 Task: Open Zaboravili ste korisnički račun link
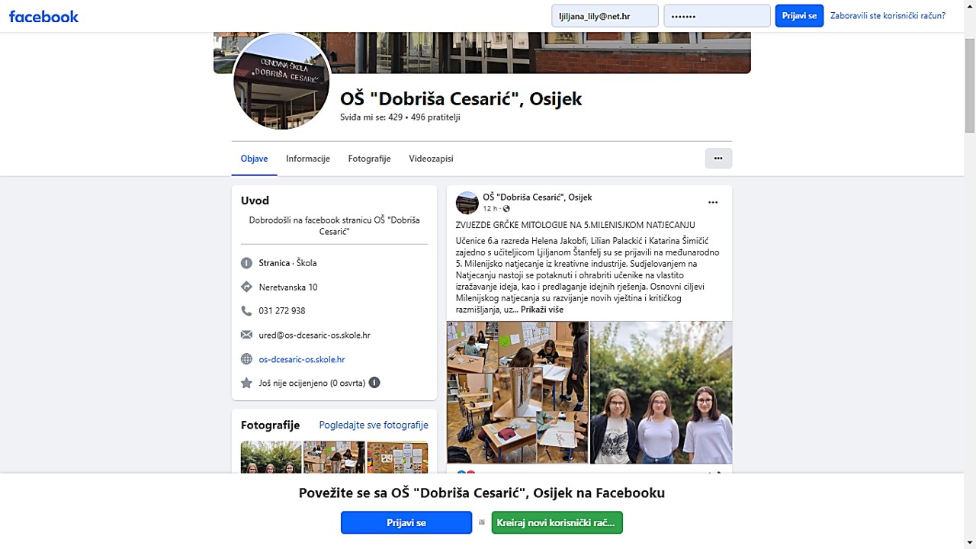888,16
